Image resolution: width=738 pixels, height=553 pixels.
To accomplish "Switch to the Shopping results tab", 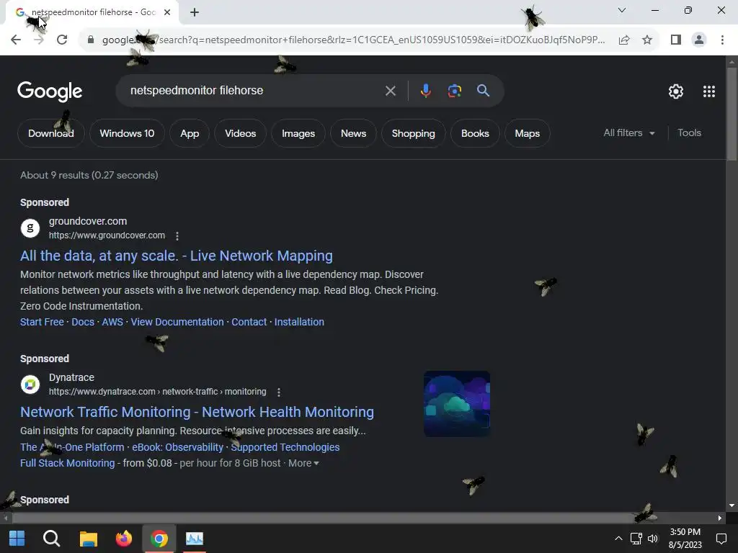I will point(413,133).
